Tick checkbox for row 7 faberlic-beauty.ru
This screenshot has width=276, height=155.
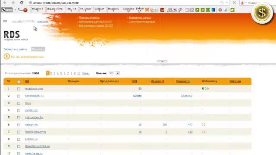click(x=19, y=132)
